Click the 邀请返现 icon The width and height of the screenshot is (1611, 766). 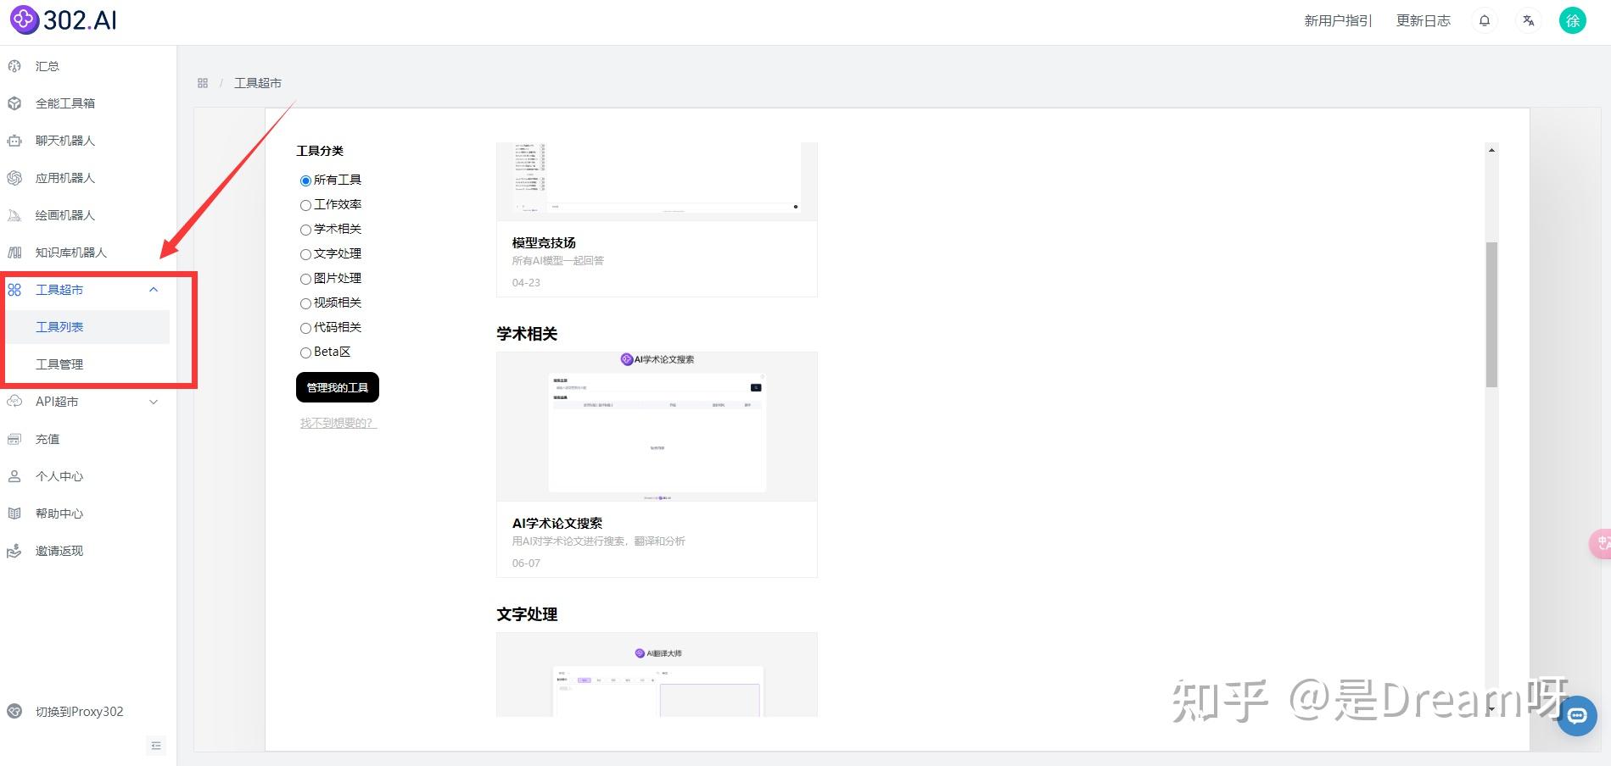[x=14, y=551]
